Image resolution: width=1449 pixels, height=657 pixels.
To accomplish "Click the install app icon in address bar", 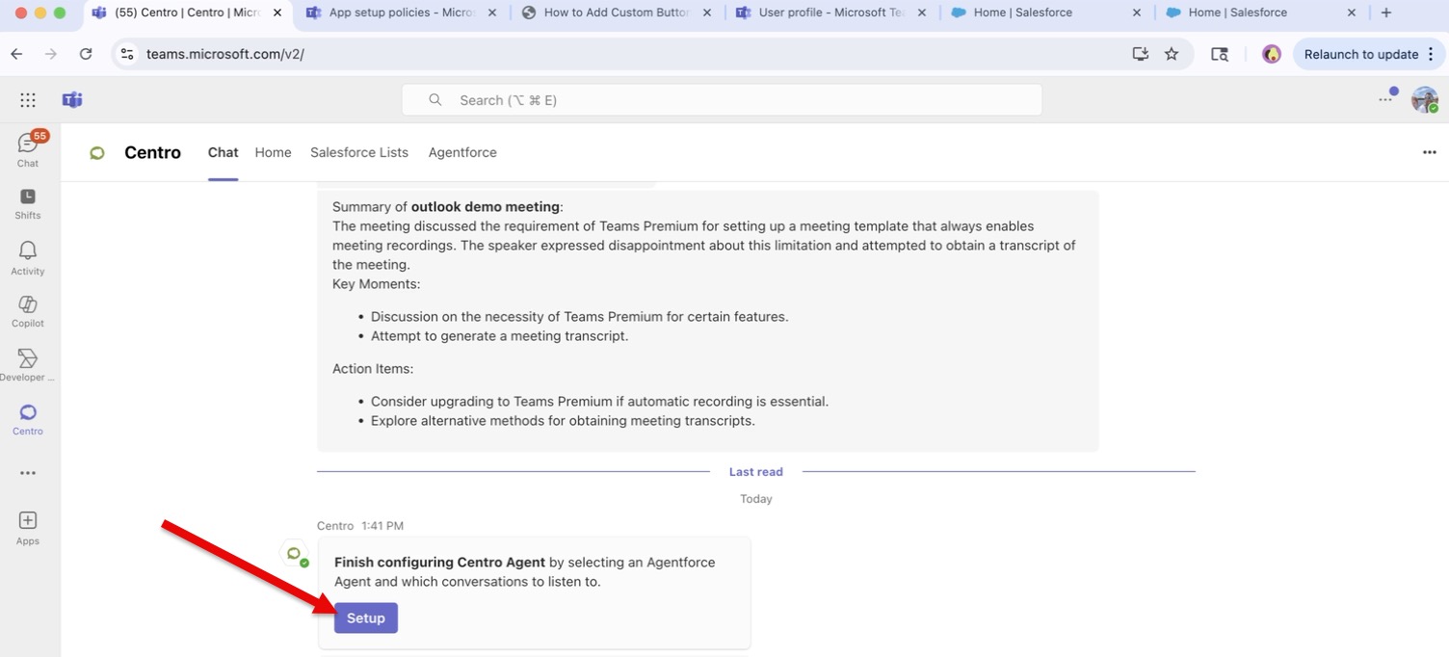I will 1141,54.
